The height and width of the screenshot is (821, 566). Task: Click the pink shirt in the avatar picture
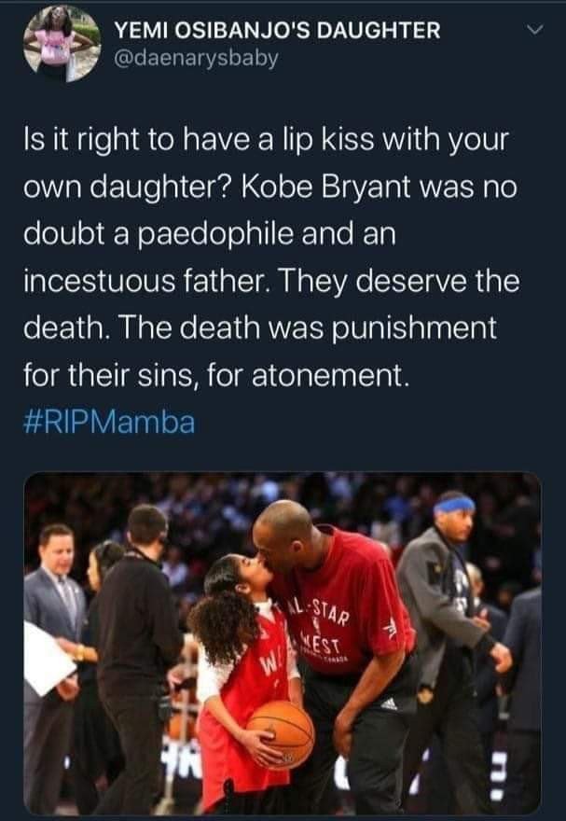(x=54, y=49)
